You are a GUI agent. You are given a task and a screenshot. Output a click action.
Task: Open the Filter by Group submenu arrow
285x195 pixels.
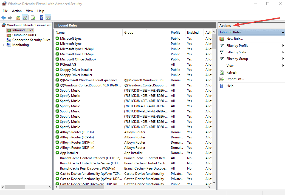283,59
